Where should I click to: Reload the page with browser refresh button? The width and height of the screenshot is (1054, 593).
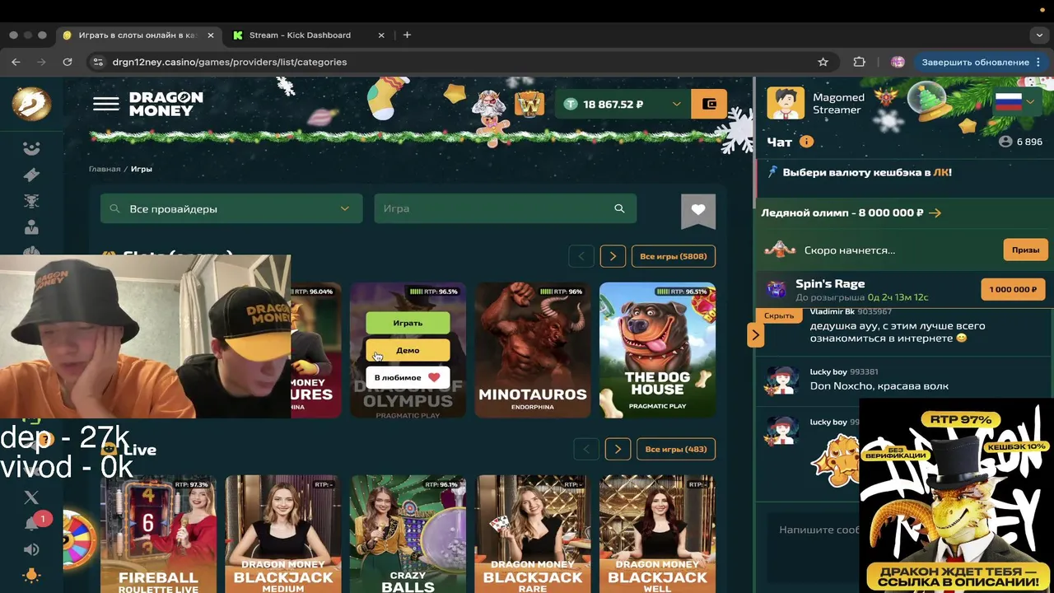[68, 62]
